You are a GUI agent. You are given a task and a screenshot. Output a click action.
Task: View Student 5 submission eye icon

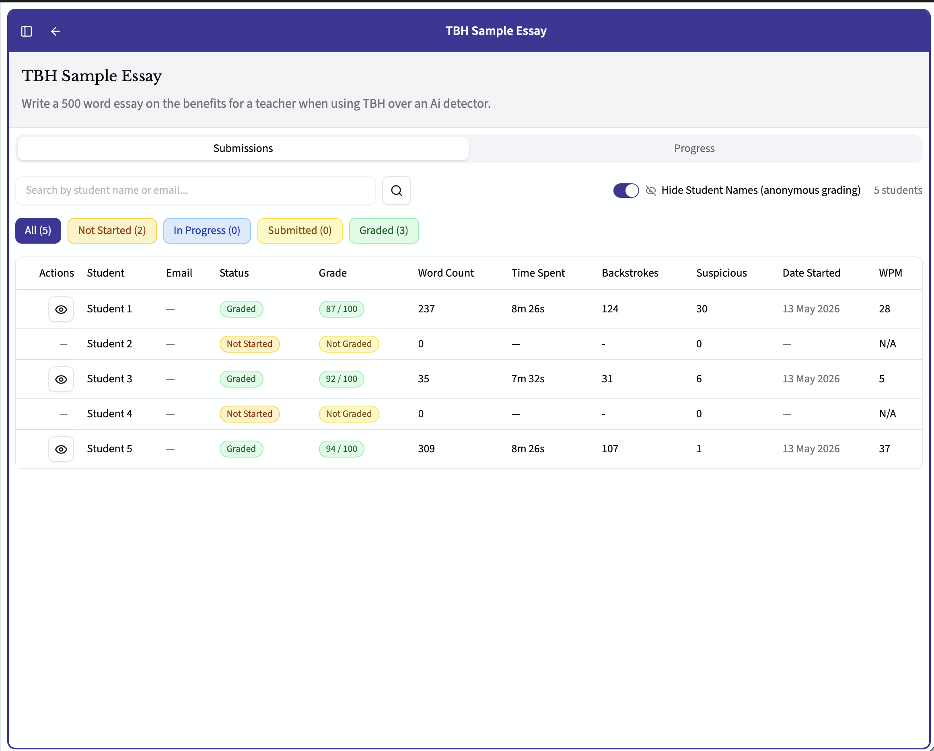tap(61, 449)
